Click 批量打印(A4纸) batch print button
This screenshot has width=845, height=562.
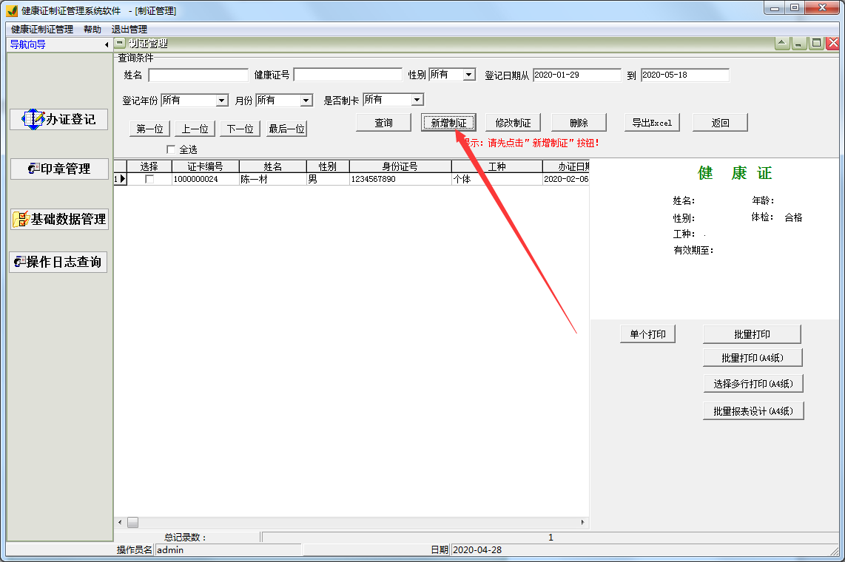click(x=753, y=358)
